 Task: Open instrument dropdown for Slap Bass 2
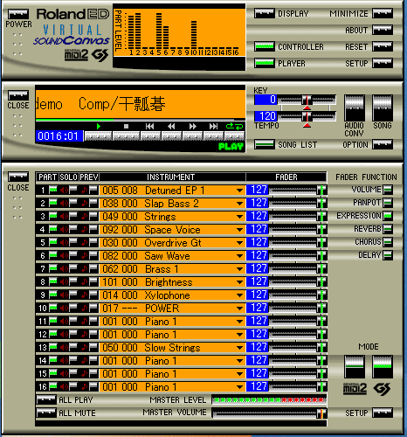pos(239,204)
